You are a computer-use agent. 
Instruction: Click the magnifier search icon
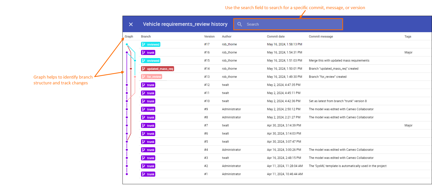click(240, 24)
